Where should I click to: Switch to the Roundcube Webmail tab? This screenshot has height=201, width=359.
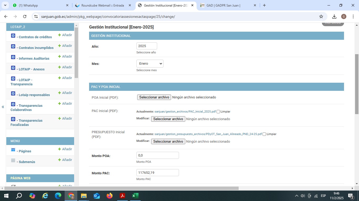(x=102, y=5)
